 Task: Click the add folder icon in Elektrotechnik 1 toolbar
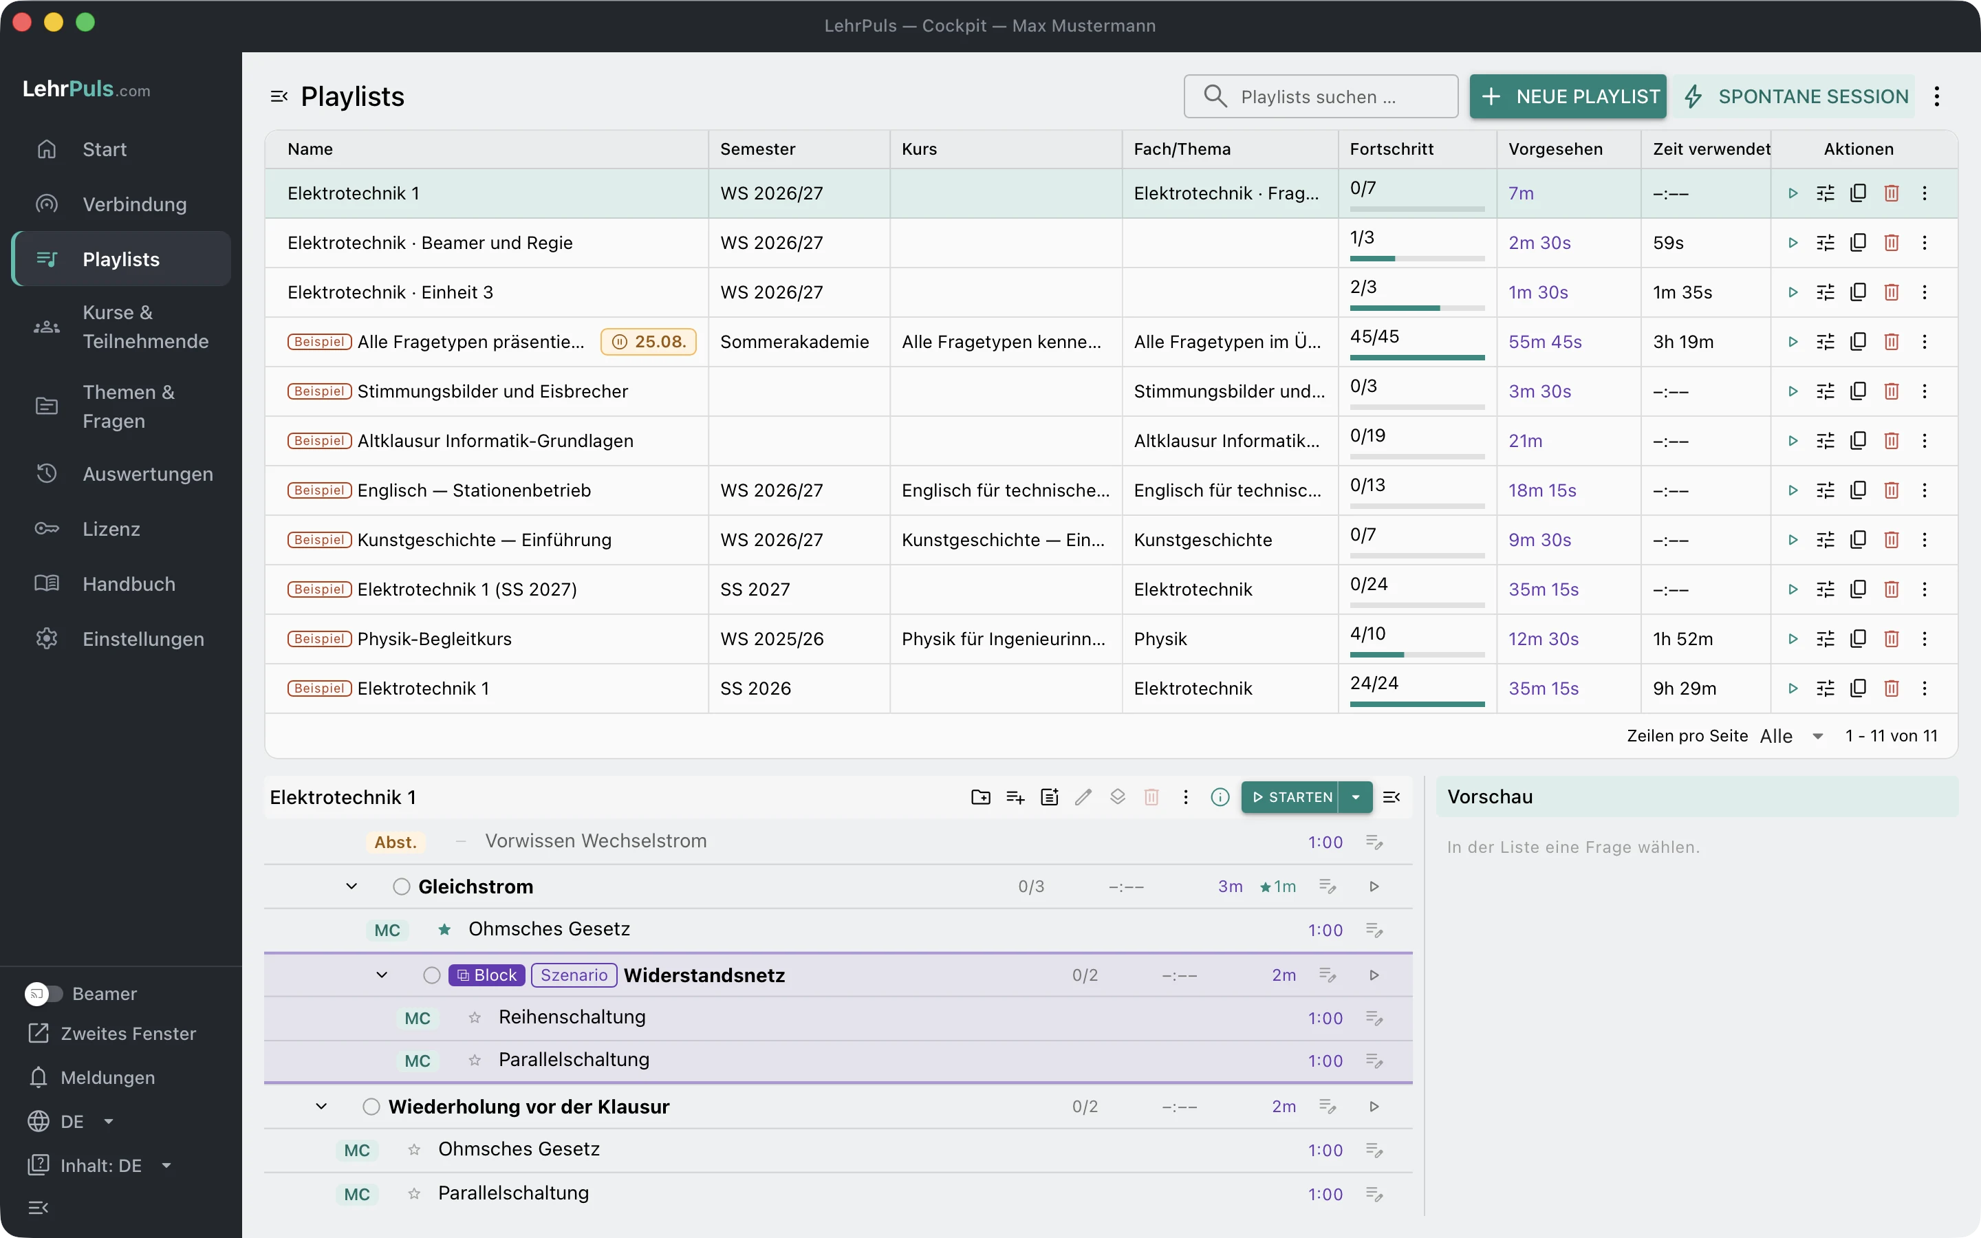[x=981, y=796]
